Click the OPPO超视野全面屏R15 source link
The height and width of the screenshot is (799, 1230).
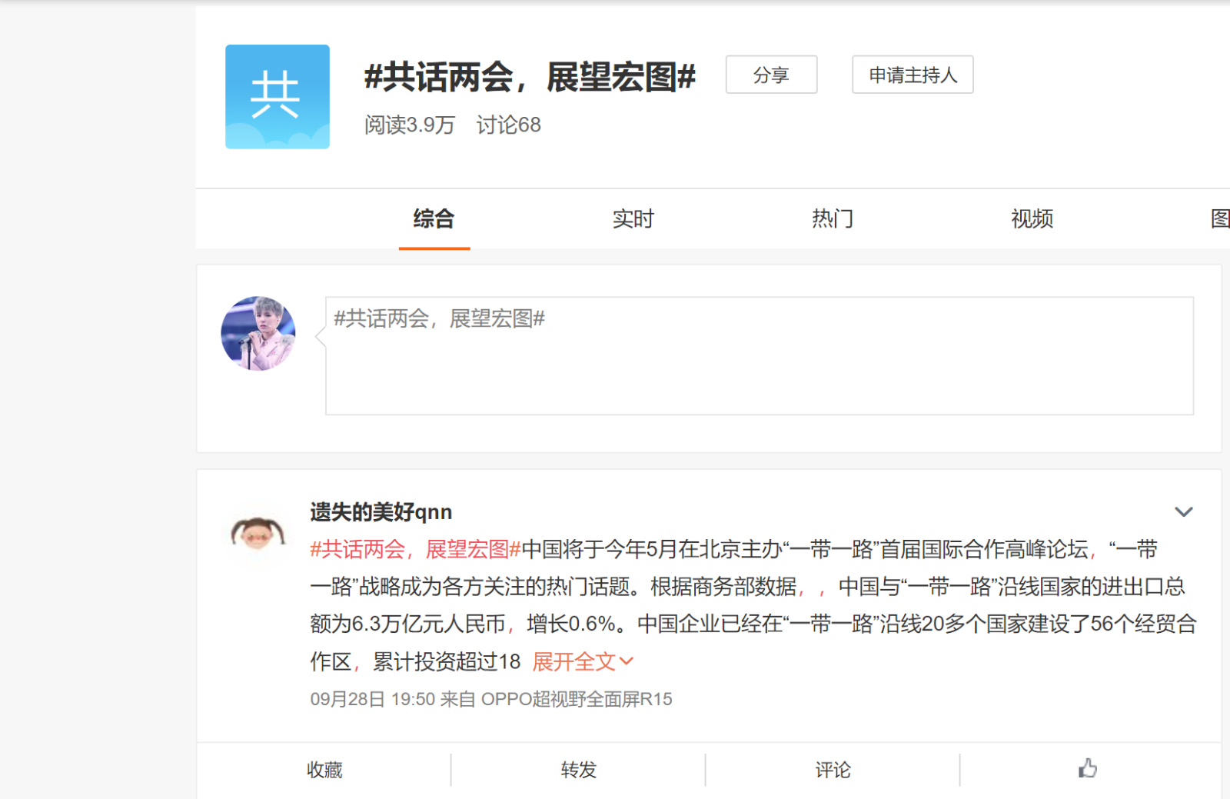pos(576,699)
